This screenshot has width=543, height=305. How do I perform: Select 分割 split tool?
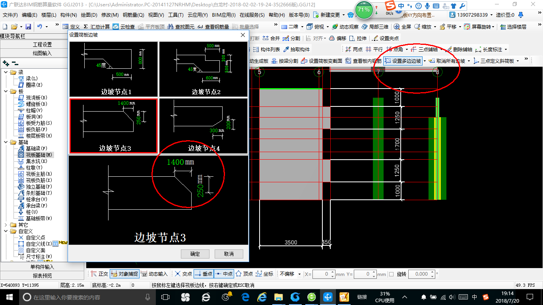click(291, 39)
